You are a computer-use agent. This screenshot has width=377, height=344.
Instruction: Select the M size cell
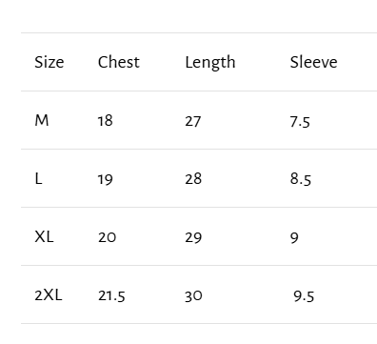coord(42,120)
